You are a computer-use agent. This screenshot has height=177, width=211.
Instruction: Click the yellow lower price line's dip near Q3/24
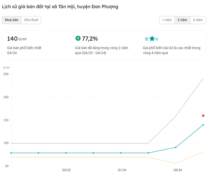176,163
